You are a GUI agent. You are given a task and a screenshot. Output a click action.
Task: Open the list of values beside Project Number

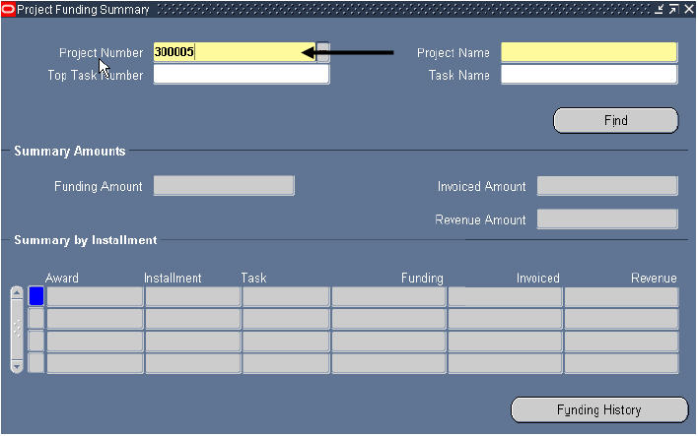click(322, 52)
